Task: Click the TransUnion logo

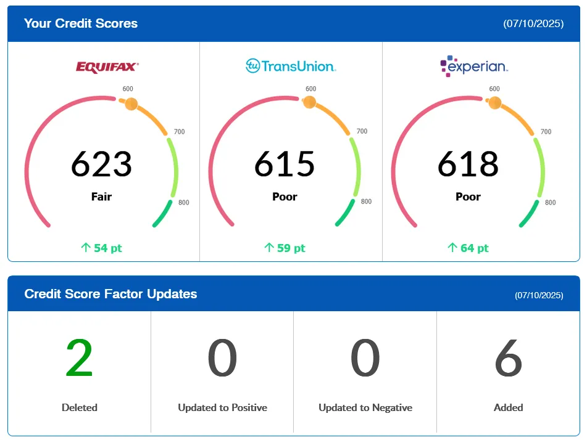Action: (x=291, y=66)
